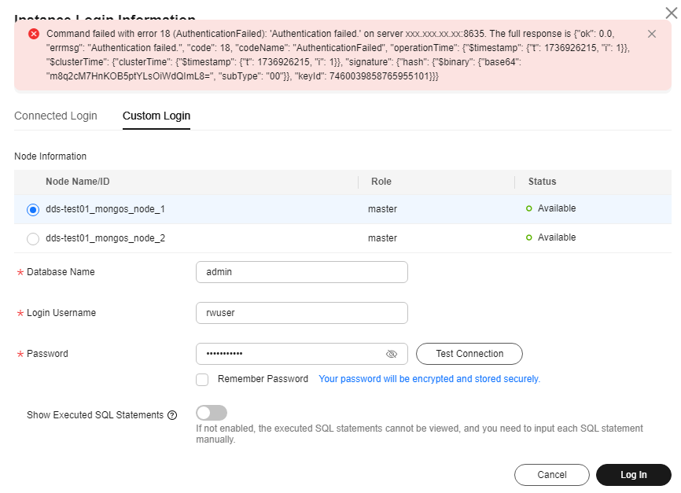Select dds-test01_mongos_node_1 radio button
This screenshot has height=493, width=681.
coord(33,210)
